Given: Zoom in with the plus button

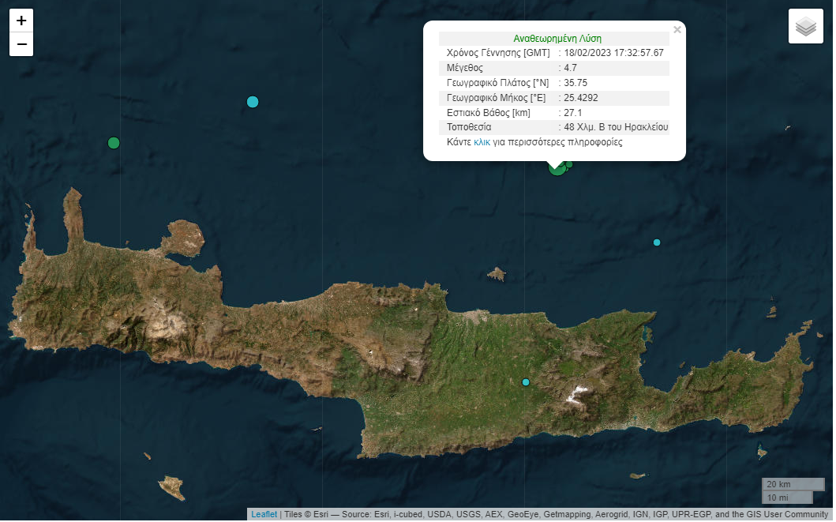Looking at the screenshot, I should 21,21.
